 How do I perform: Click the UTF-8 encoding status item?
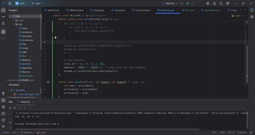(231, 132)
